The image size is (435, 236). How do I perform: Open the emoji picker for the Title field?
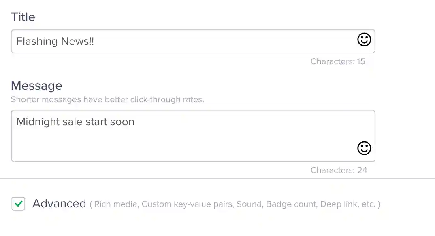[364, 40]
